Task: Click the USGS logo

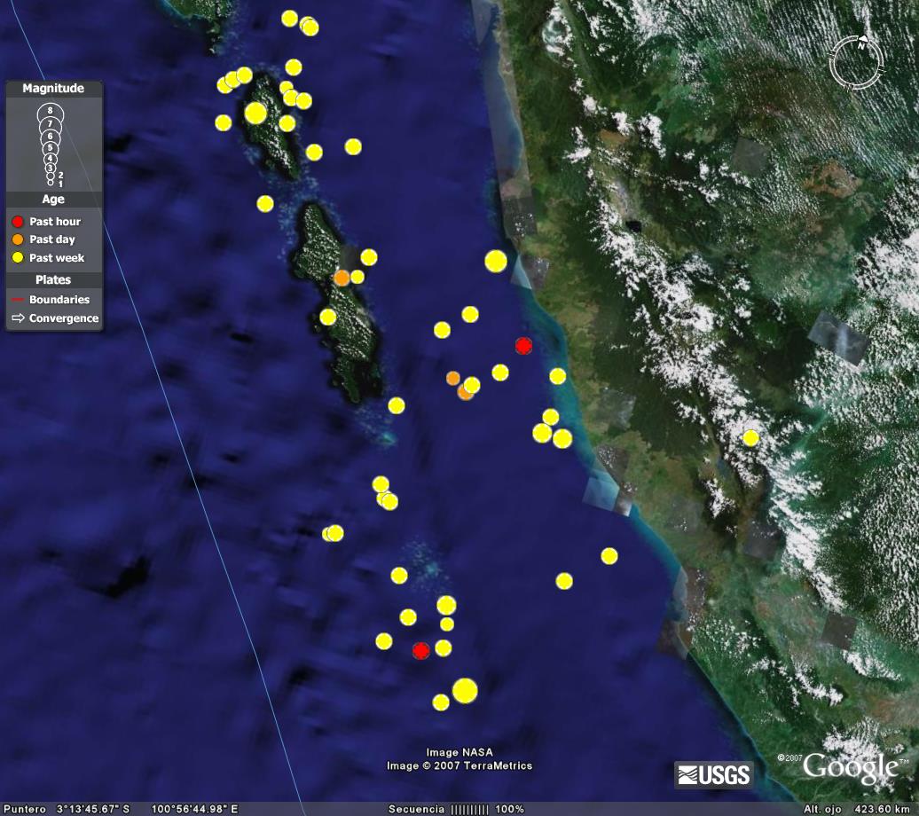Action: pos(713,774)
